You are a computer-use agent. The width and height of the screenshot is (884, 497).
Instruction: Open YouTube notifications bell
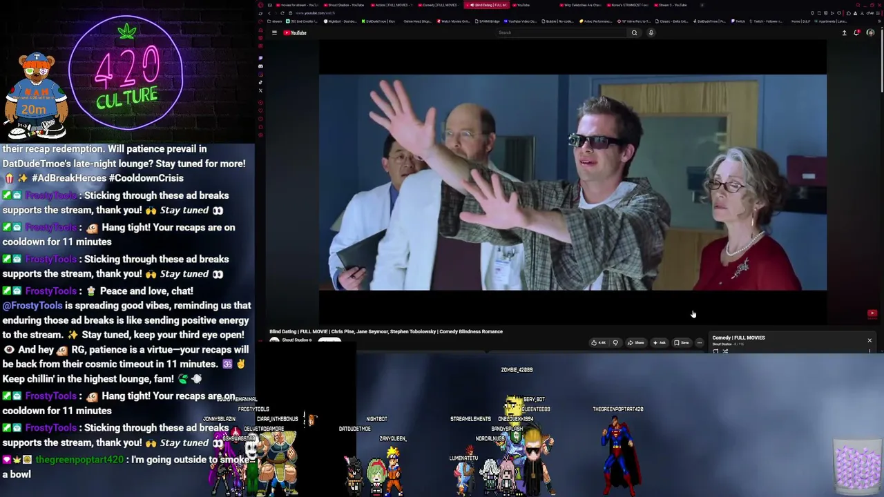coord(857,32)
